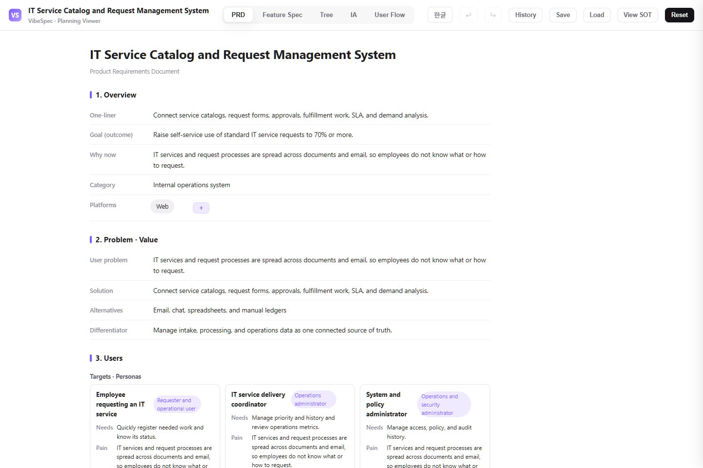Click the View SOT button
703x468 pixels.
(638, 15)
